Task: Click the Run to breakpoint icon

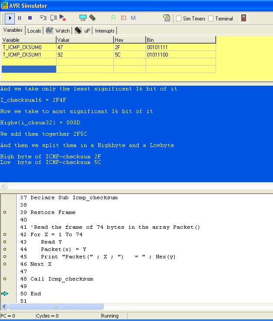Action: pyautogui.click(x=63, y=18)
